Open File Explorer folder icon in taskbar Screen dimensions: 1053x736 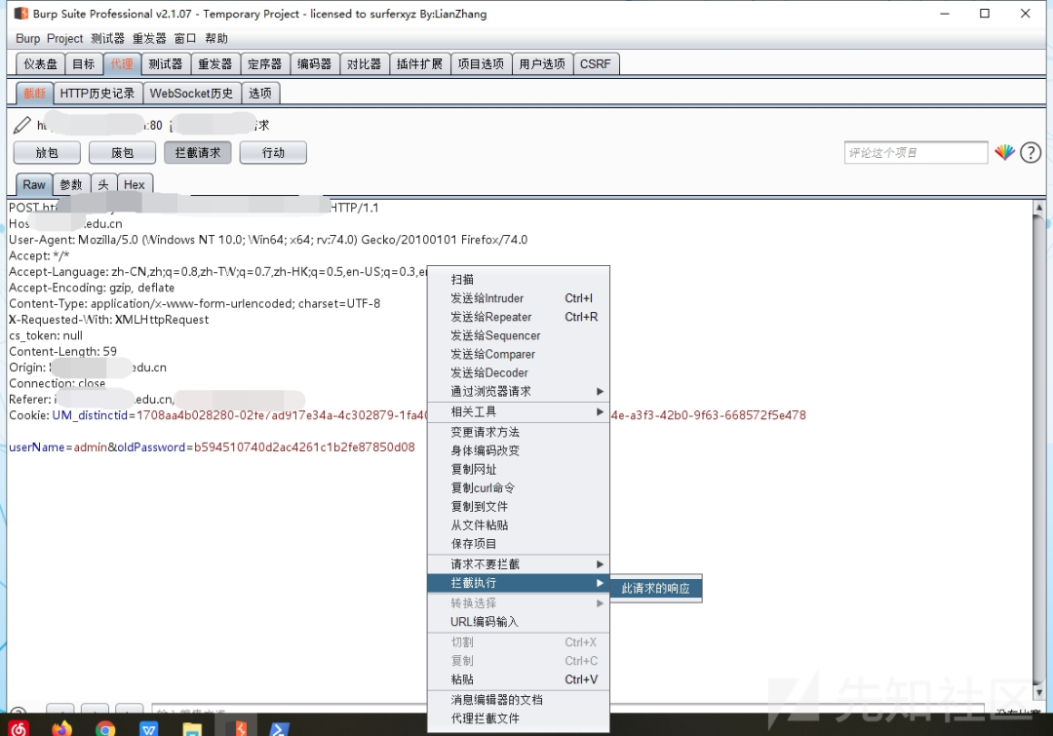(x=192, y=728)
